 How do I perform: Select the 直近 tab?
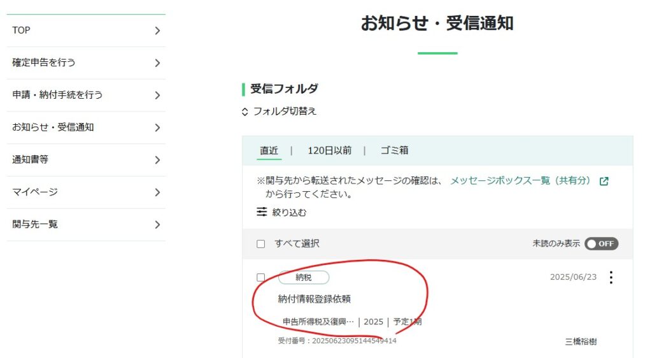[269, 150]
